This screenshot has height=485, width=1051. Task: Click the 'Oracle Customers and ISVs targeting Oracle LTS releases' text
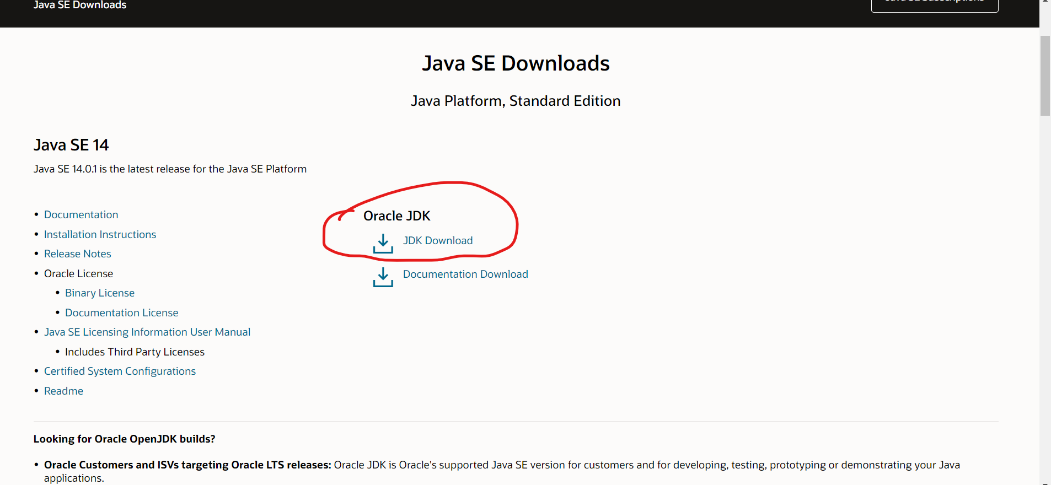(187, 465)
